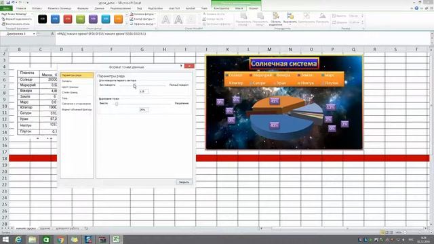Image resolution: width=434 pixels, height=244 pixels.
Task: Open Chrome from the taskbar
Action: (60, 239)
